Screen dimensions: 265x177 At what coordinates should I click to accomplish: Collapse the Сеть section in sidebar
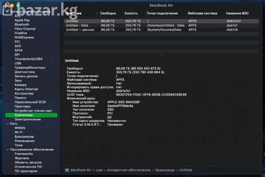coord(7,124)
